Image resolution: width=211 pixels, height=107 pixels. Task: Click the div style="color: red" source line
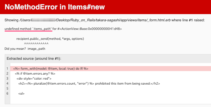click(34, 79)
